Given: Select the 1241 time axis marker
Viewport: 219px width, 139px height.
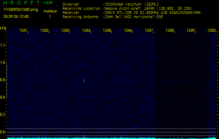Looking at the screenshot, I should coord(24,31).
